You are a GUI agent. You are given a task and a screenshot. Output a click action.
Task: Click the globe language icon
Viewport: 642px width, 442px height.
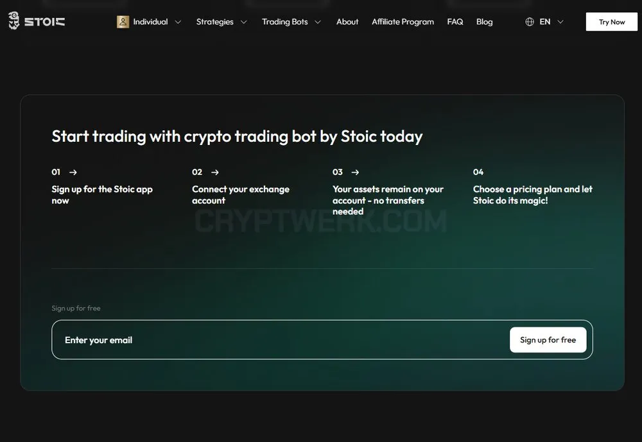530,22
